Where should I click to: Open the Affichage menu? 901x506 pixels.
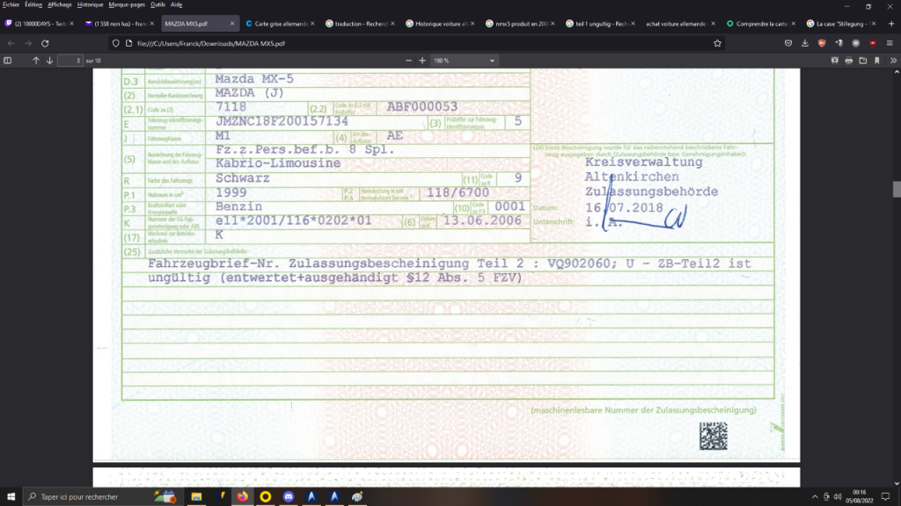click(x=60, y=4)
